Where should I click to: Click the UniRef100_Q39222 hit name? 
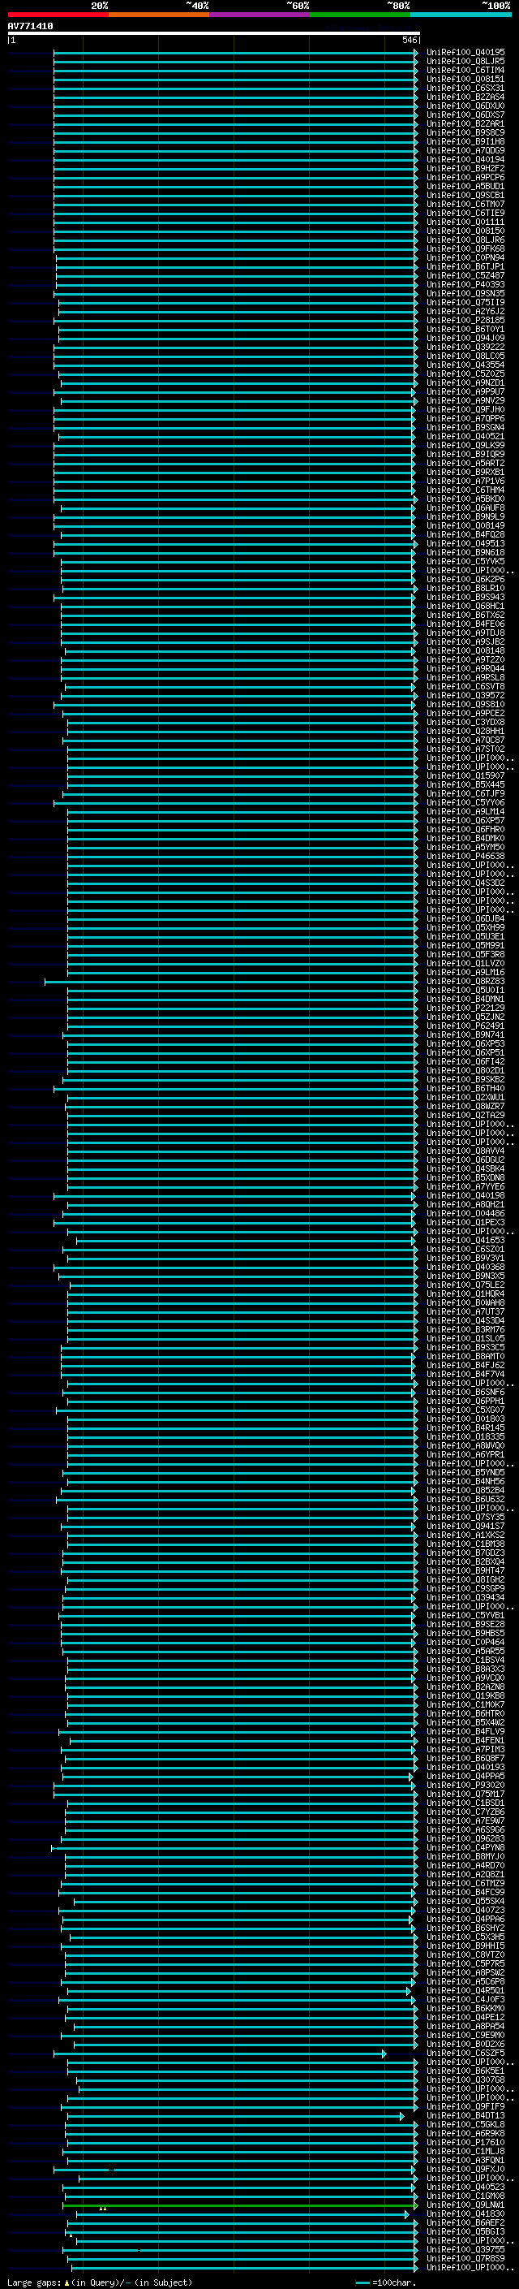tap(465, 348)
